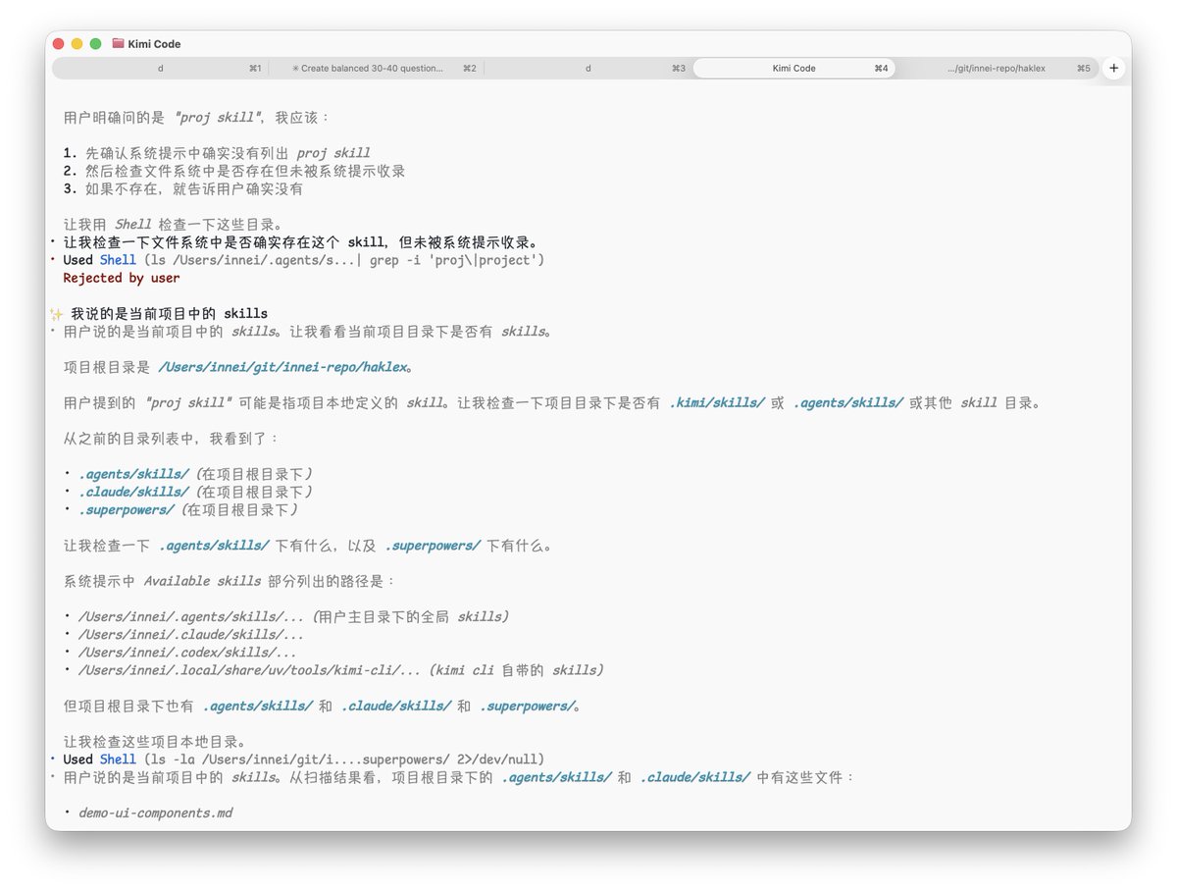Click line 用户明确问的是 "proj skill"

pyautogui.click(x=196, y=118)
